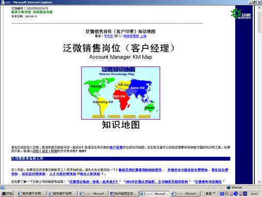Image resolution: width=262 pixels, height=197 pixels.
Task: Click the Internet zone globe in the status bar
Action: 228,187
